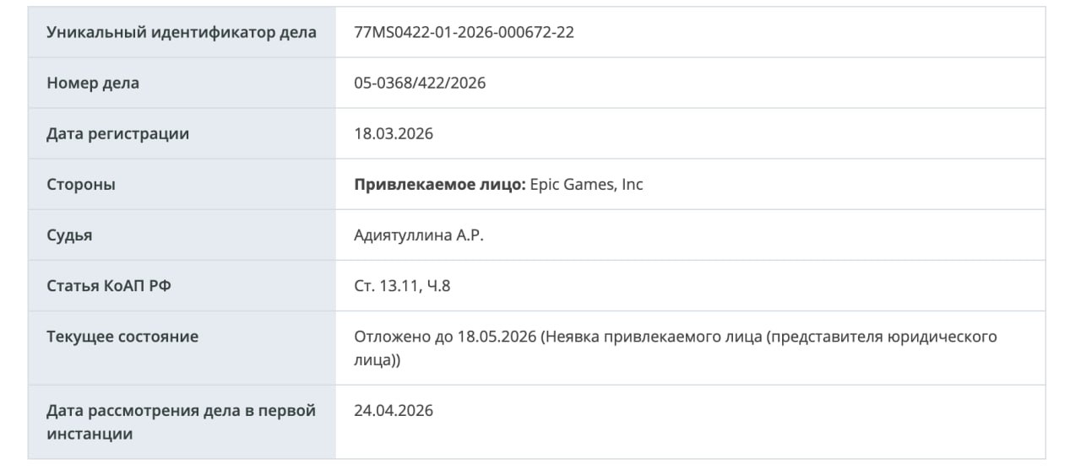Click the Судья row label
The height and width of the screenshot is (475, 1081).
point(69,235)
